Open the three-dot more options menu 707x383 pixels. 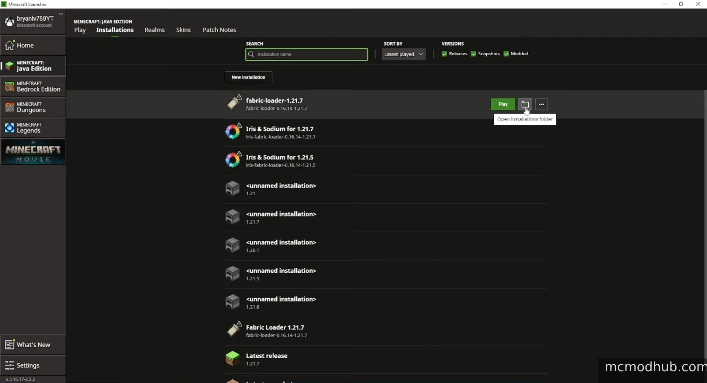(x=541, y=104)
